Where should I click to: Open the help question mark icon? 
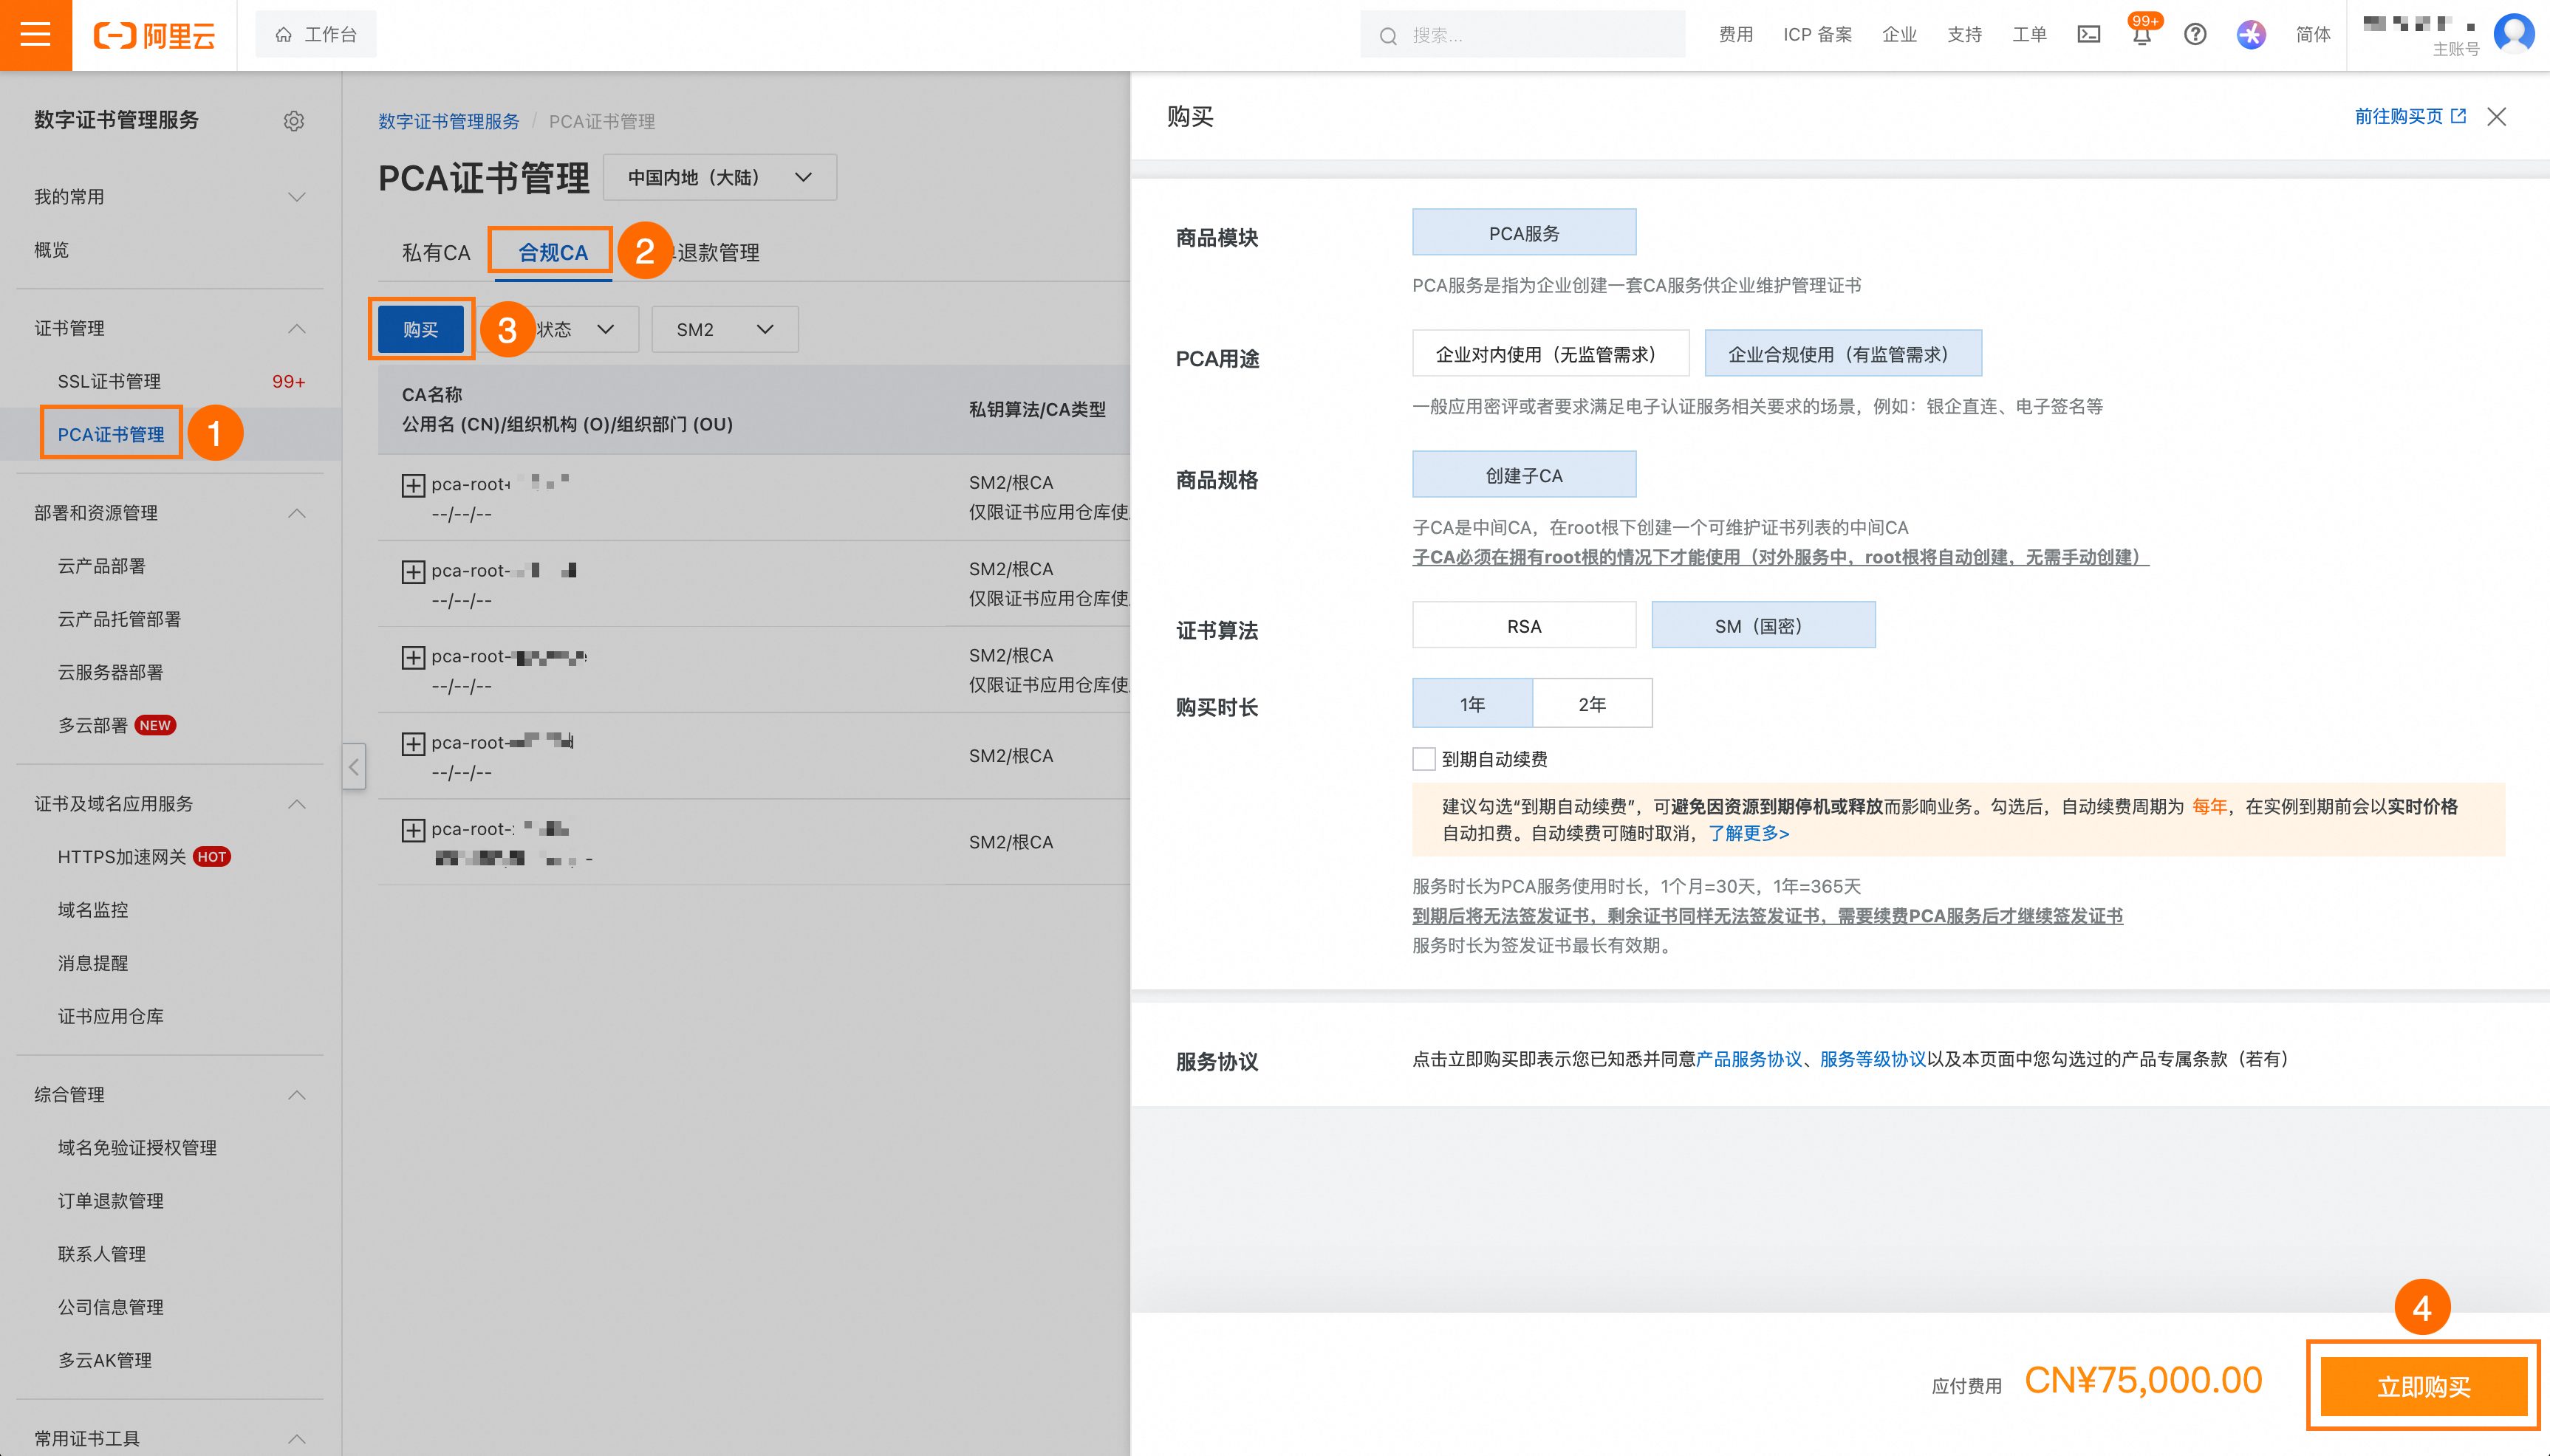pyautogui.click(x=2195, y=35)
